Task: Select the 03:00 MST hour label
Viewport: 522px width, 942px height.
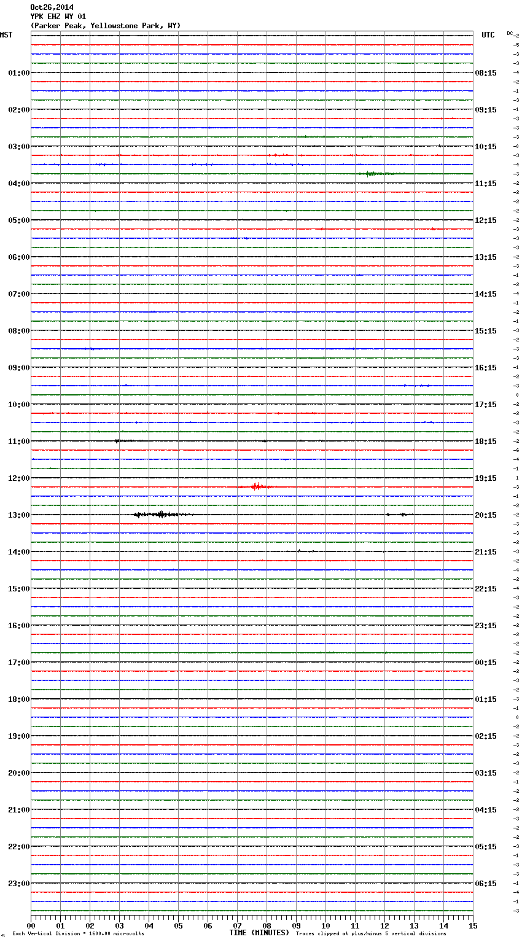Action: point(19,147)
